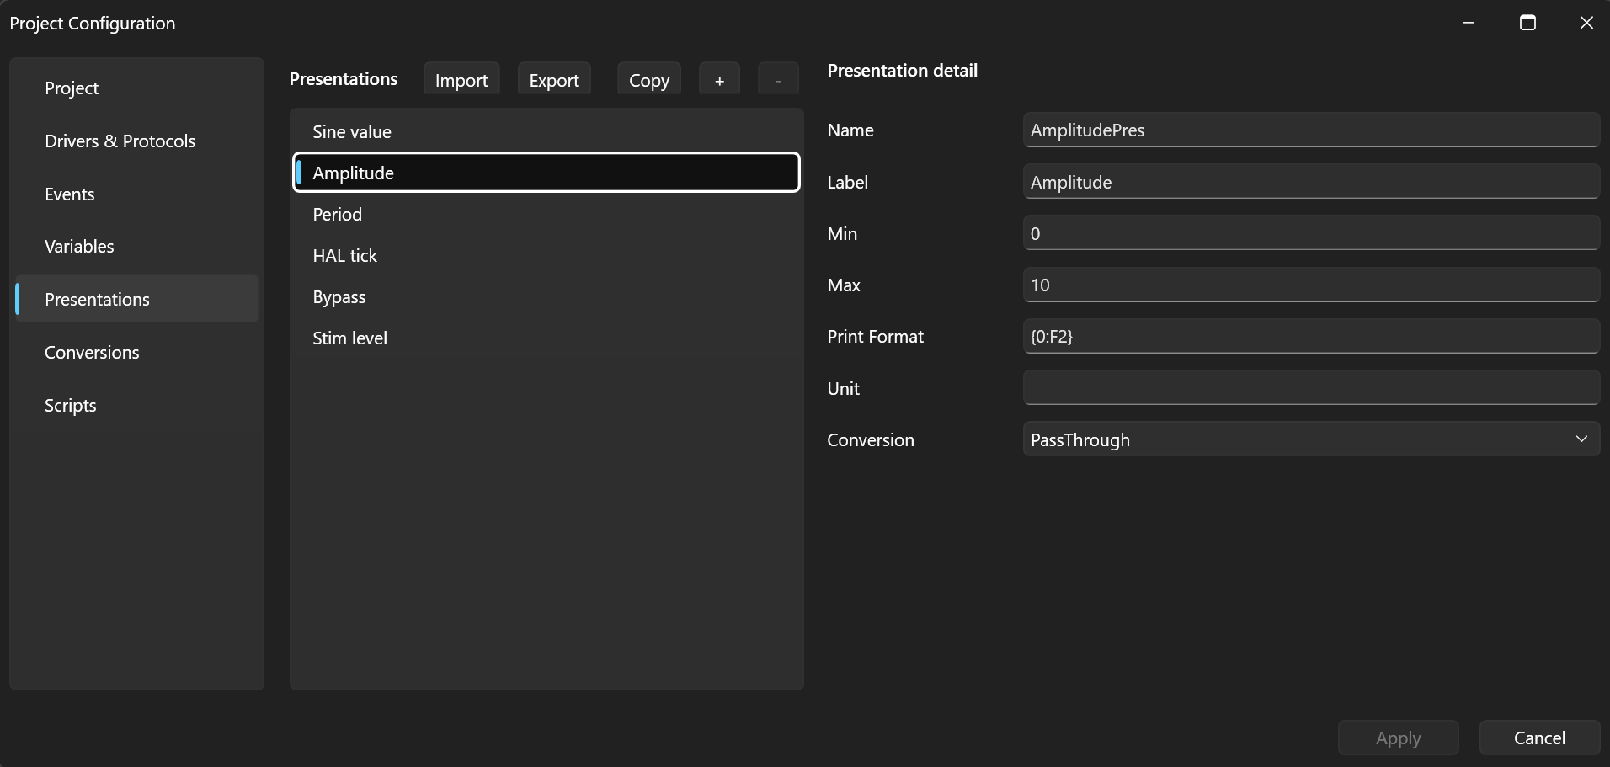Viewport: 1610px width, 767px height.
Task: Select the Period presentation
Action: pos(546,214)
